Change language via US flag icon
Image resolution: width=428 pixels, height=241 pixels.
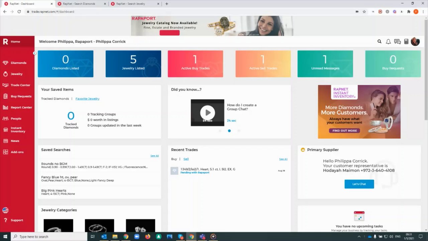tap(5, 210)
